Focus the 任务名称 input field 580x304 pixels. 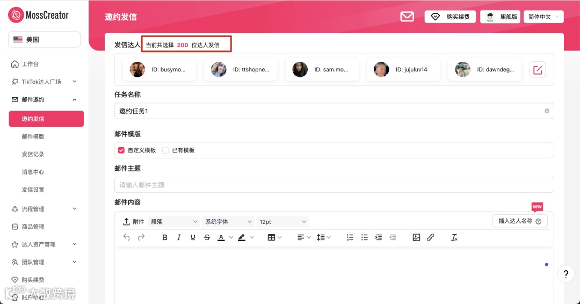click(334, 111)
